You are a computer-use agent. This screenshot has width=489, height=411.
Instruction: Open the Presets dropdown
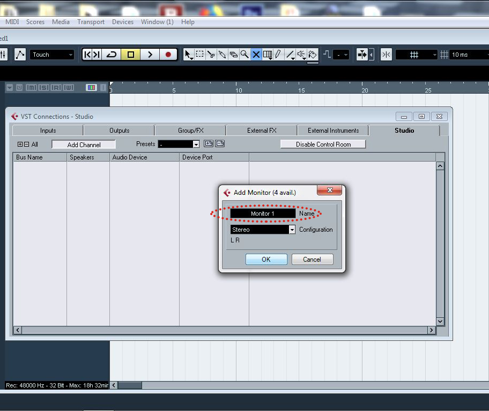click(x=179, y=144)
